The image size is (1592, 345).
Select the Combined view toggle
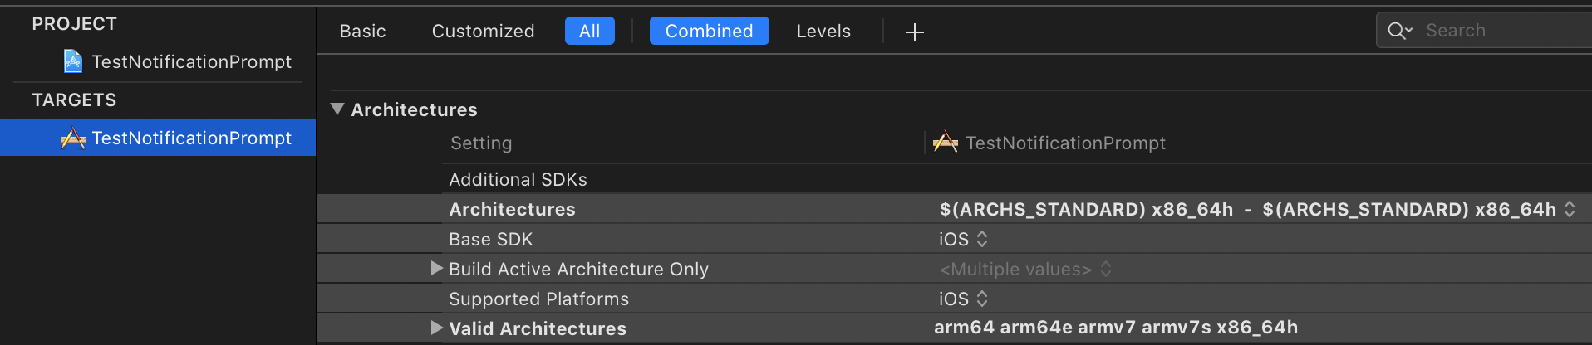[x=710, y=31]
